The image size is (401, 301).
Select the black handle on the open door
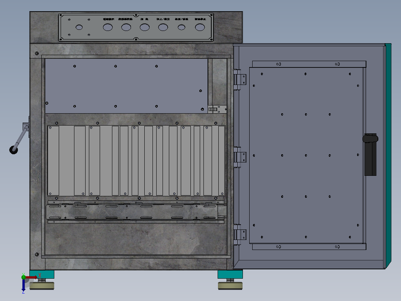pyautogui.click(x=370, y=155)
